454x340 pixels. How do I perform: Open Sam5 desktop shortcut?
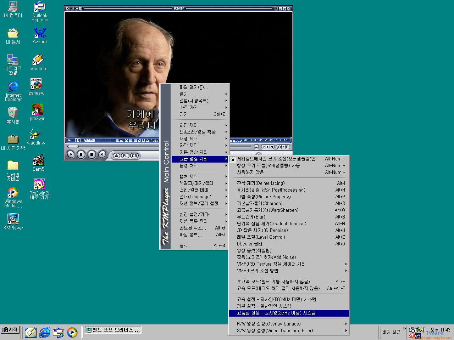38,163
